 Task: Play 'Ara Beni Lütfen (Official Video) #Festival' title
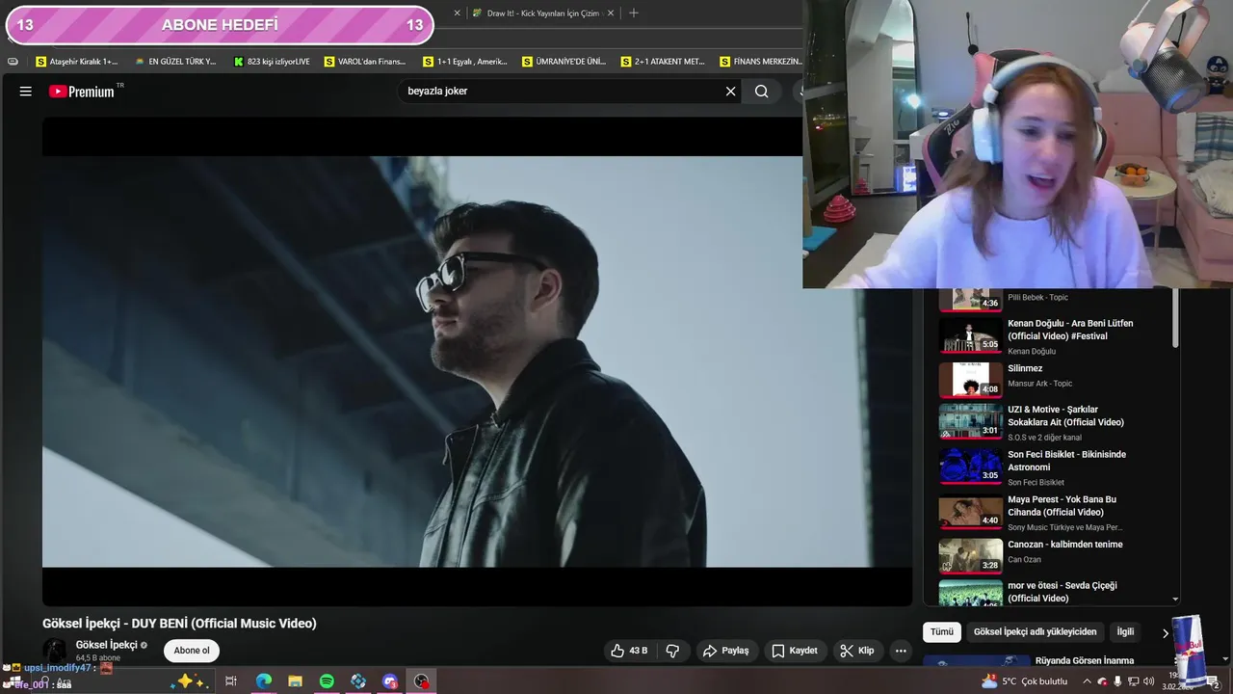point(1070,330)
